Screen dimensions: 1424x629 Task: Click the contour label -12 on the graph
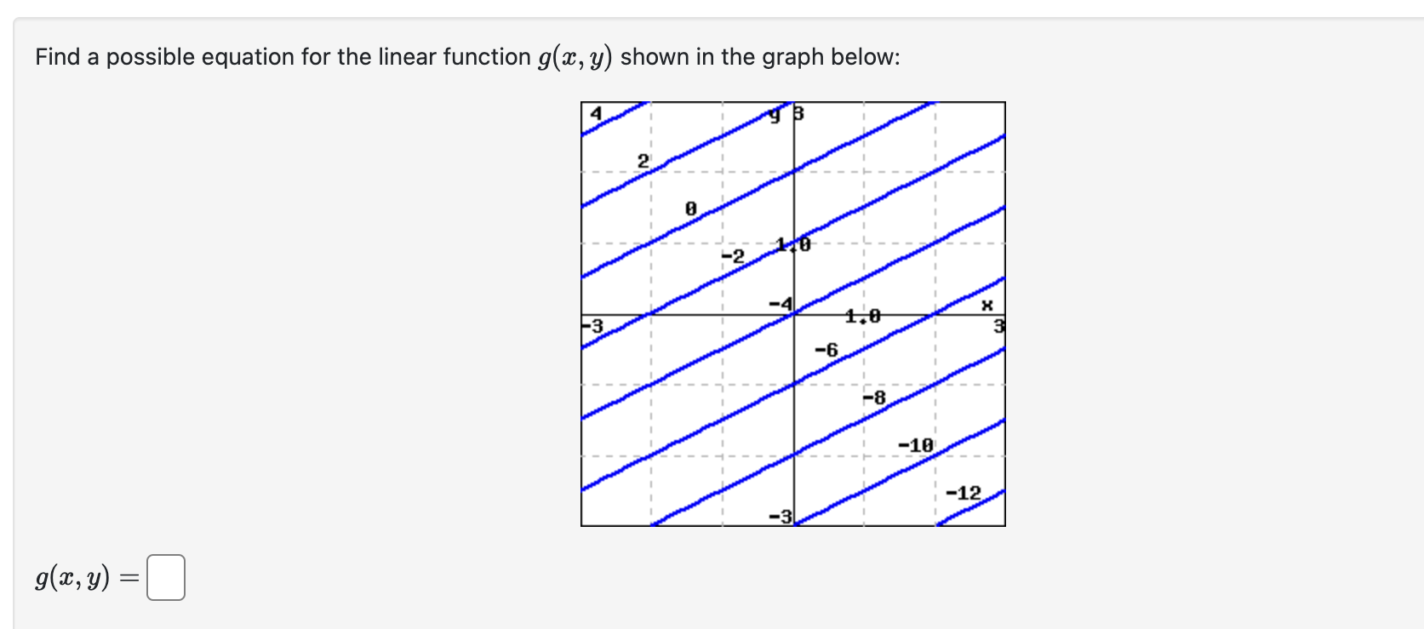pos(962,492)
